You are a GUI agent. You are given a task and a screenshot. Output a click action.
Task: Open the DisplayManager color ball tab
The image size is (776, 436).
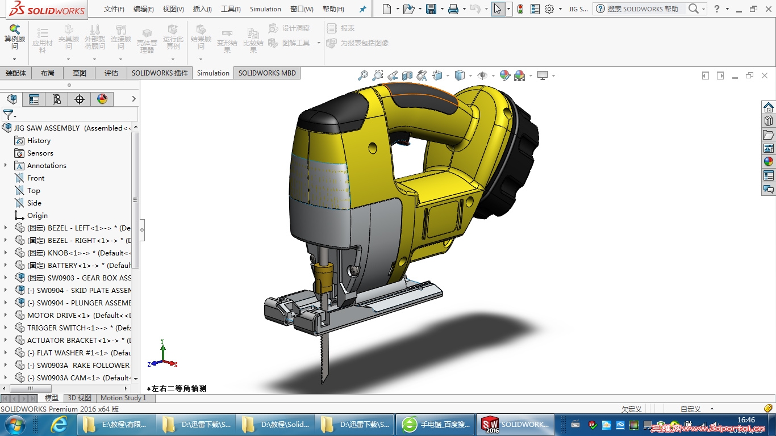pyautogui.click(x=102, y=99)
